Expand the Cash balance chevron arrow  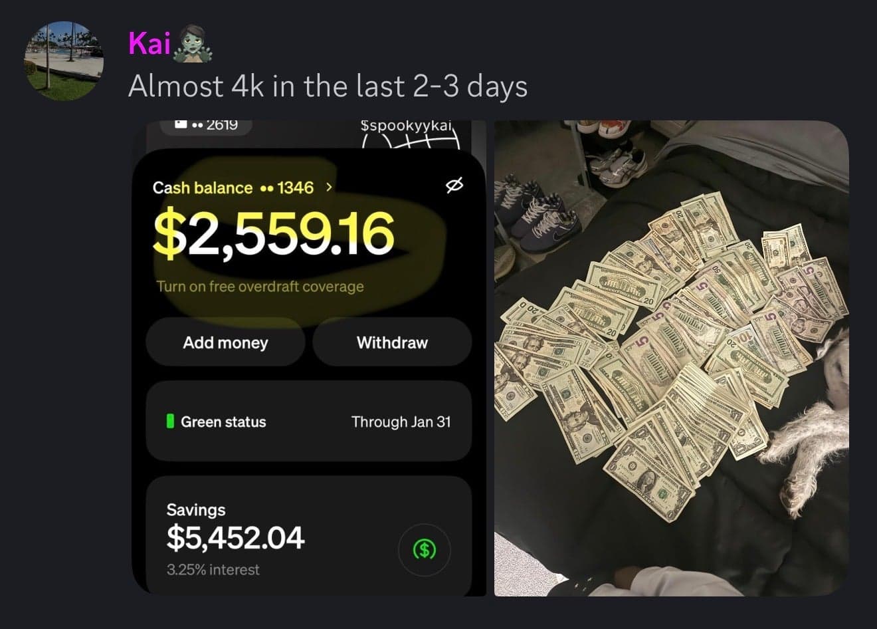(x=329, y=188)
